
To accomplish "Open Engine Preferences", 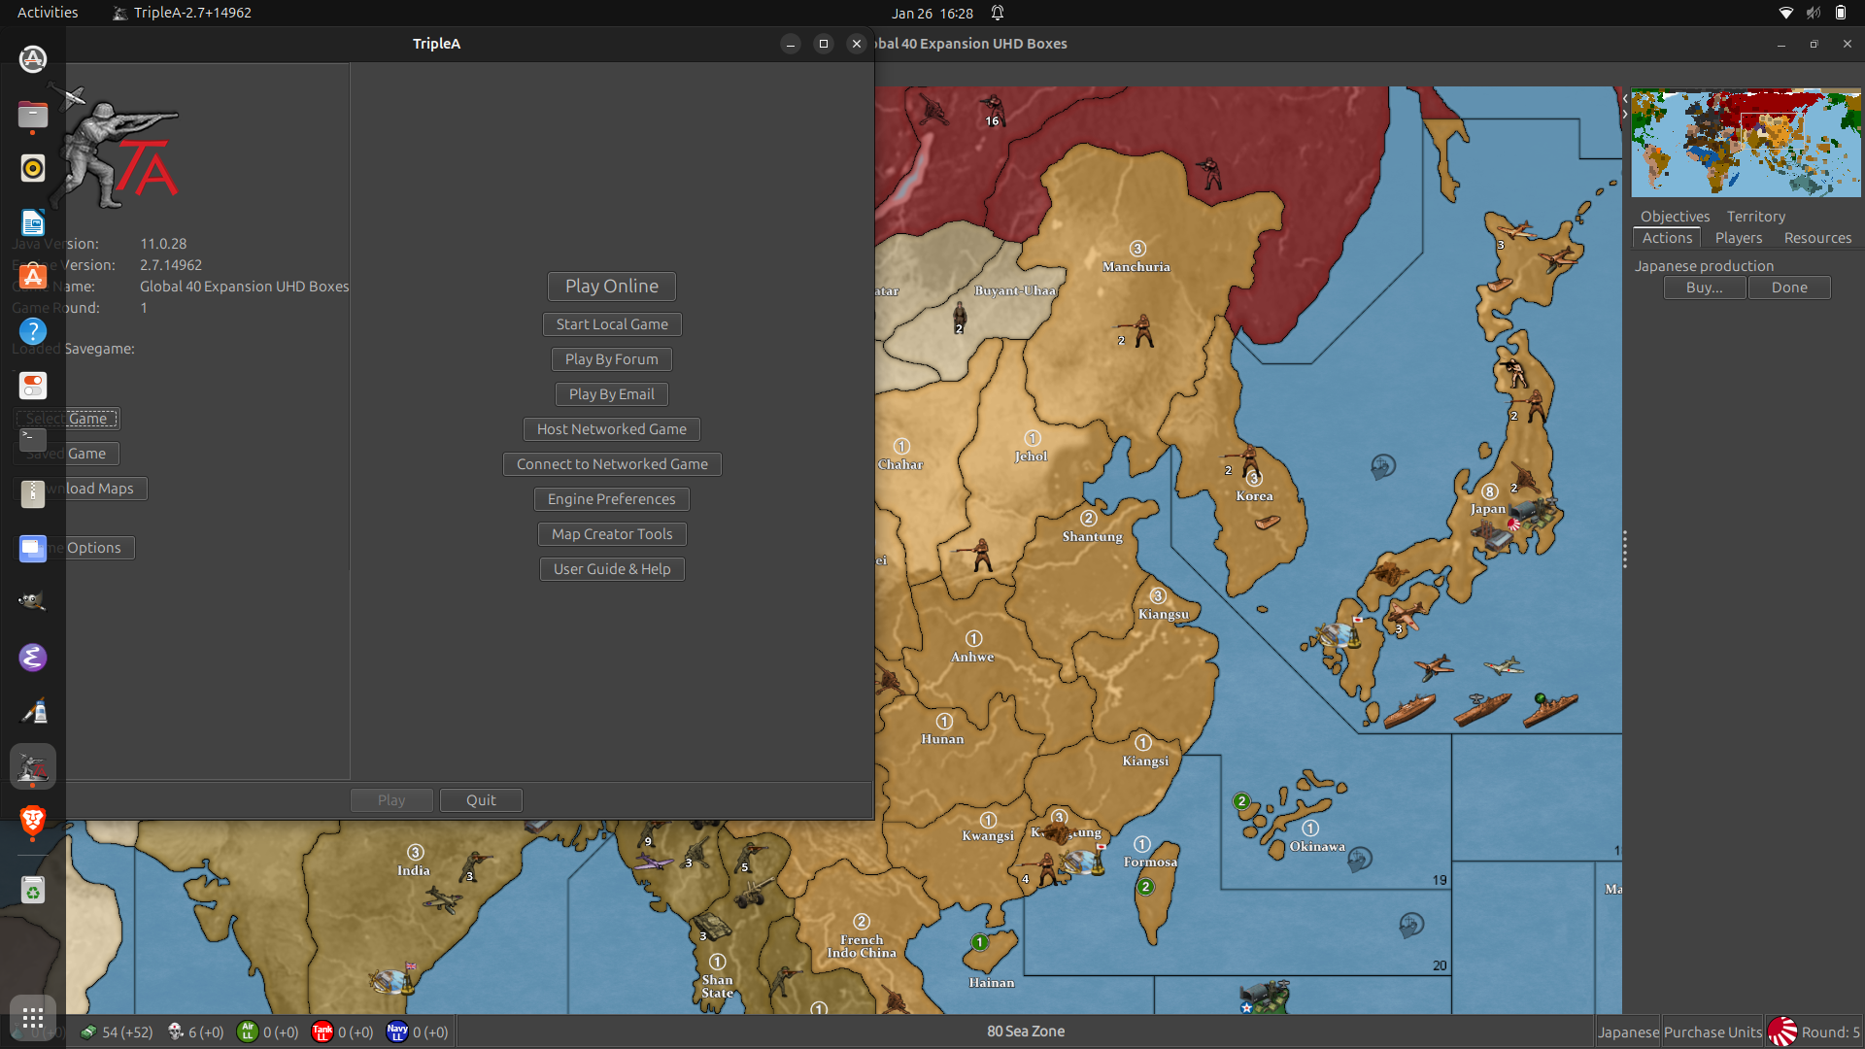I will pos(611,499).
